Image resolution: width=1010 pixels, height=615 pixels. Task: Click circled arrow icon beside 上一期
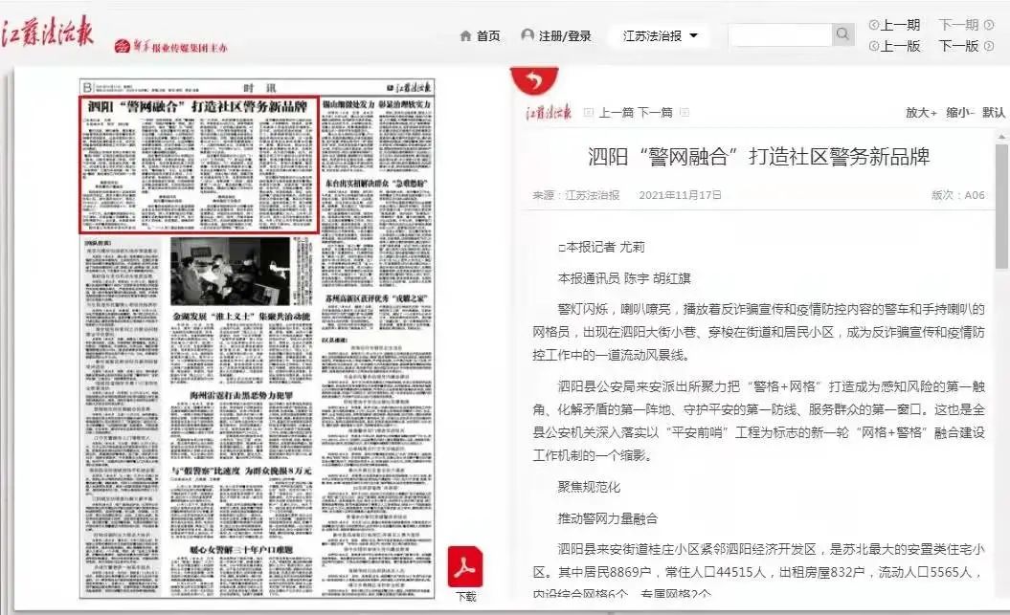click(873, 25)
